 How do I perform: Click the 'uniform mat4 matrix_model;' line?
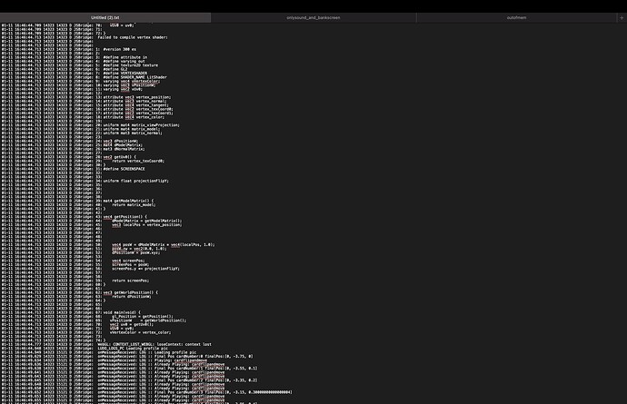coord(132,129)
